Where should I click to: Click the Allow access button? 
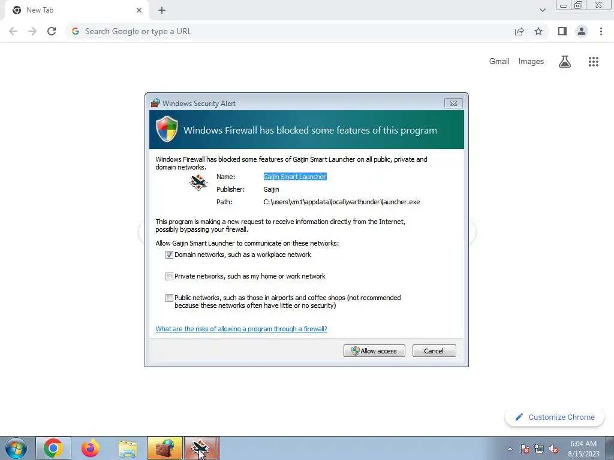(x=374, y=351)
